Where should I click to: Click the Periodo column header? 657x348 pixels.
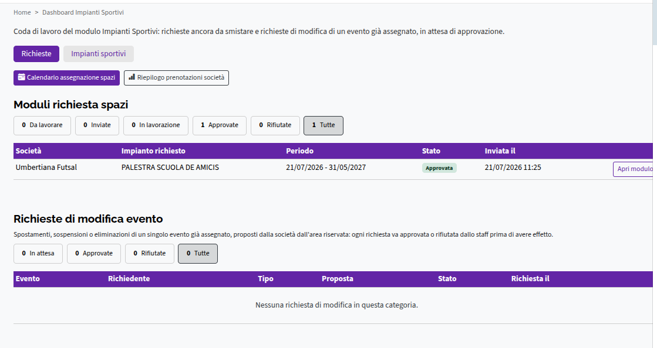click(299, 151)
